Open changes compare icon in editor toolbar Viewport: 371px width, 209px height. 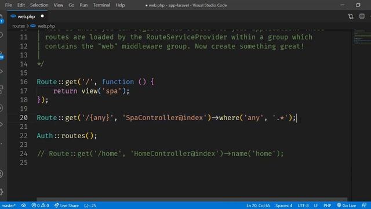click(x=351, y=16)
